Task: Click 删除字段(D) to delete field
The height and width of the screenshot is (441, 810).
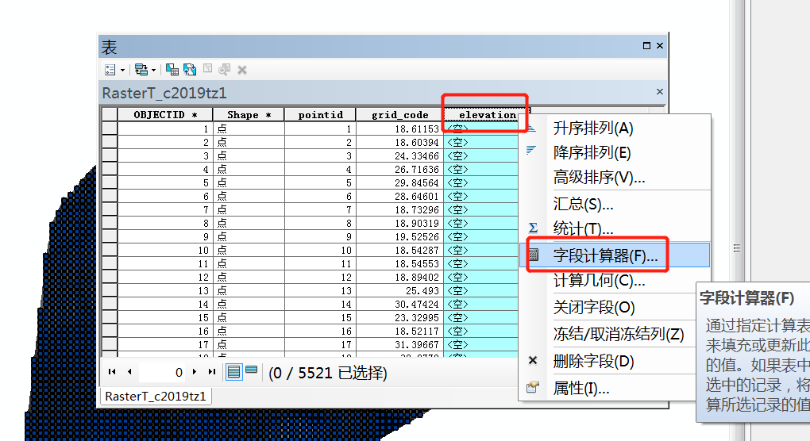Action: [593, 362]
